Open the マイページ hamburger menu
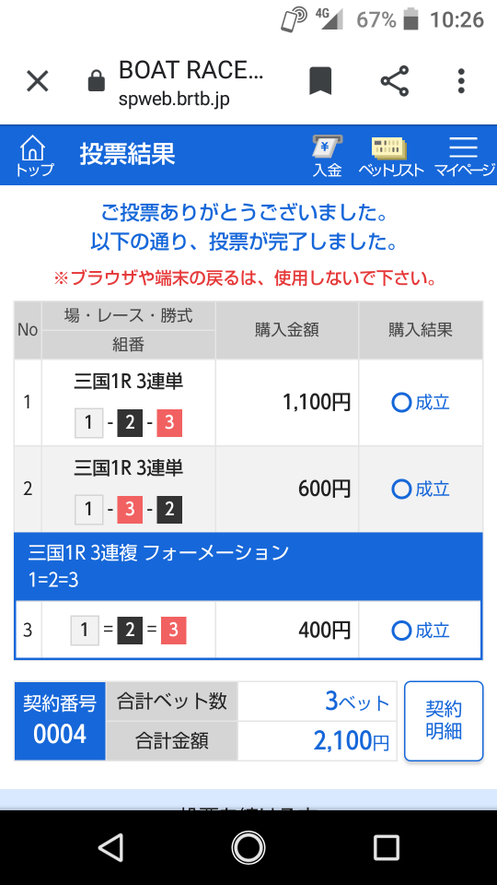Viewport: 497px width, 885px height. point(464,156)
